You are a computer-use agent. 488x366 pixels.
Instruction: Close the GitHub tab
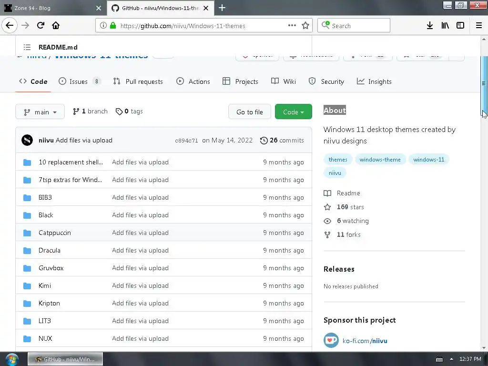point(206,8)
